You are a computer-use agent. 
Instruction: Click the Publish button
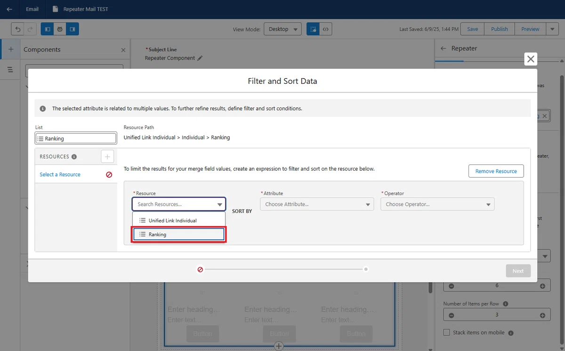(500, 29)
